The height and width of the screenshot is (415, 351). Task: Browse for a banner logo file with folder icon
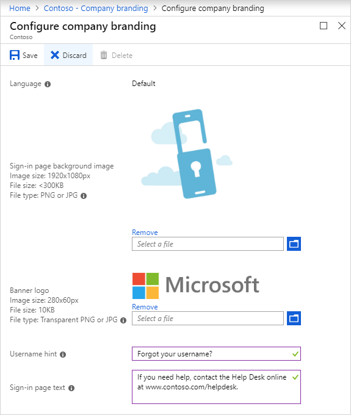pyautogui.click(x=294, y=318)
